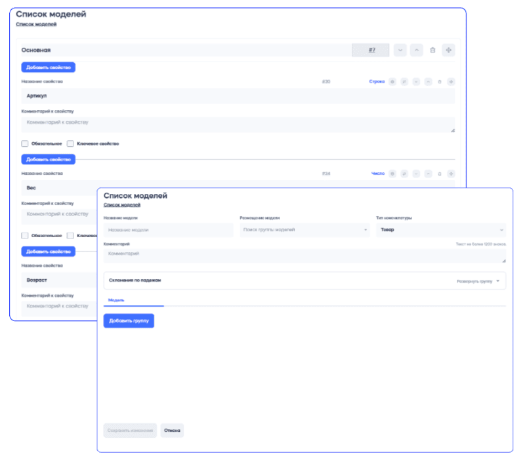This screenshot has height=458, width=525.
Task: Click the Отмена button
Action: click(x=172, y=430)
